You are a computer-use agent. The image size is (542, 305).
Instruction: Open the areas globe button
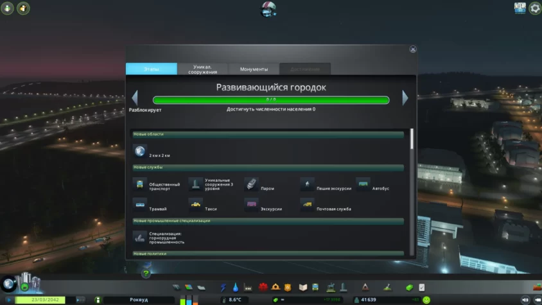8,284
